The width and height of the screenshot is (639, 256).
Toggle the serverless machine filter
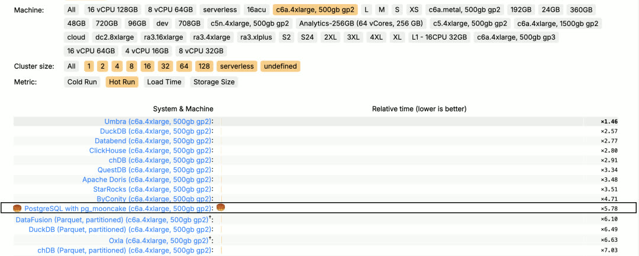tap(220, 10)
